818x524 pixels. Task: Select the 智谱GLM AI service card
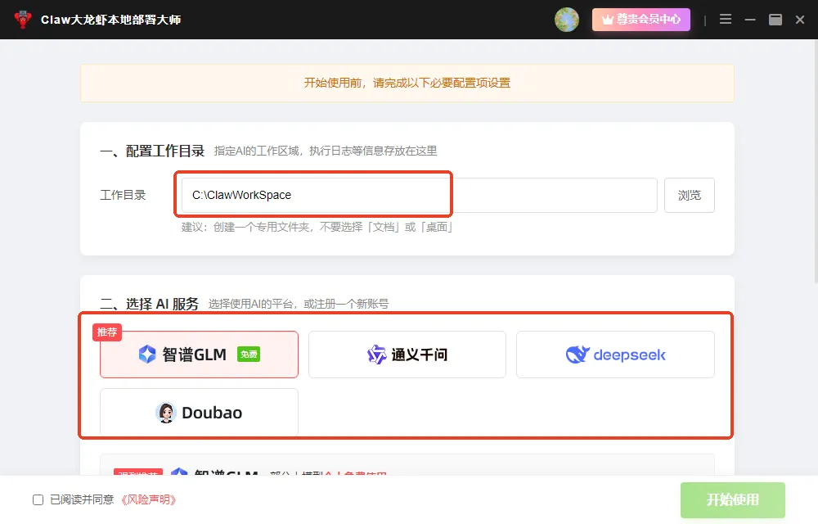coord(199,355)
